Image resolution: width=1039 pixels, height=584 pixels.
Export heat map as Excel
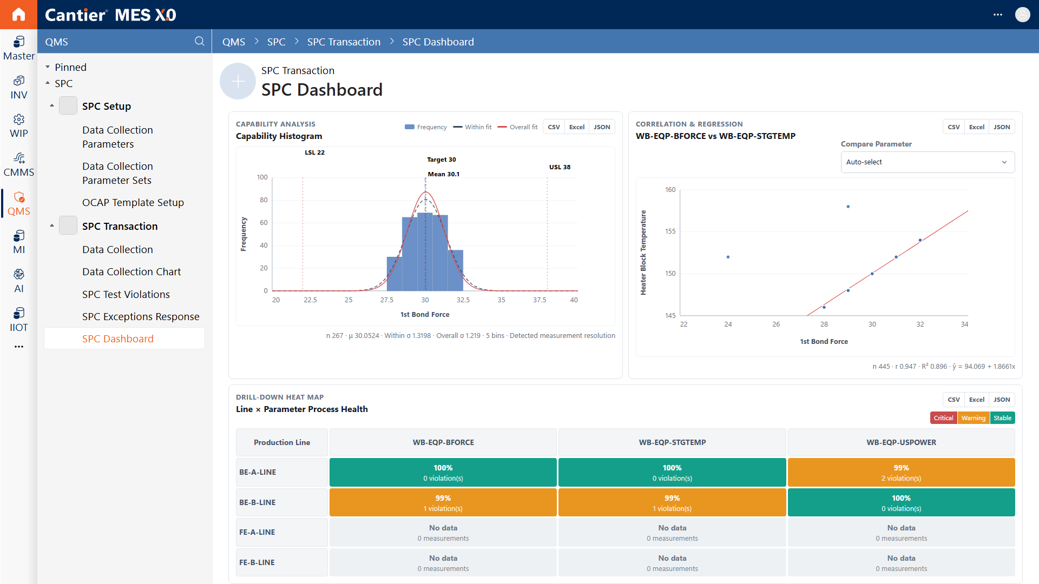point(977,400)
